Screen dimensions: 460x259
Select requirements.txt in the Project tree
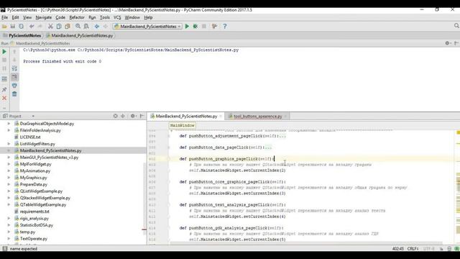click(34, 212)
